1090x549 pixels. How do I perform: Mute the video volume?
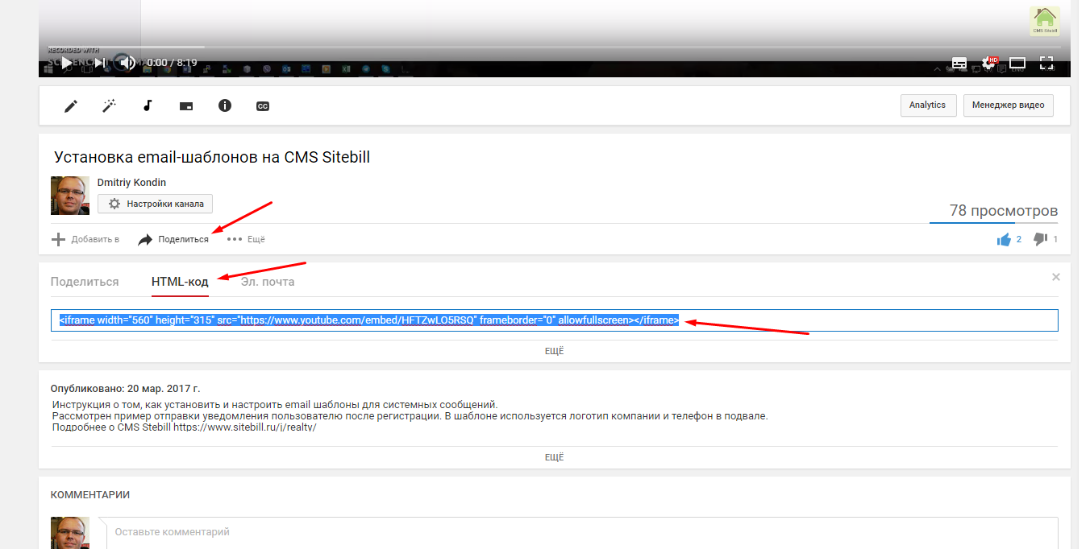pyautogui.click(x=127, y=62)
